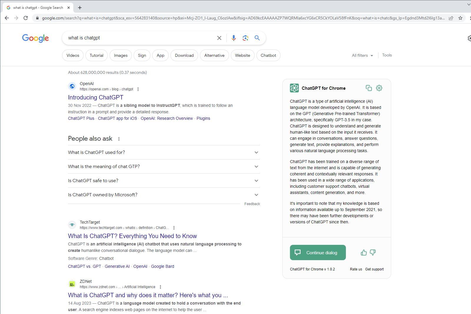Open the ChatGPT Plus sitelink

(x=81, y=118)
